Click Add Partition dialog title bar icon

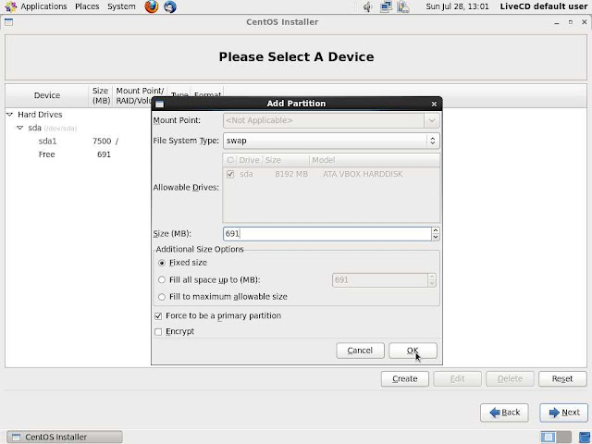tap(159, 104)
